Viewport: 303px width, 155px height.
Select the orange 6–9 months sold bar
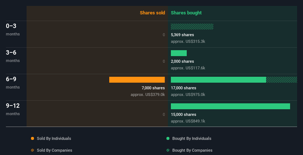(x=137, y=80)
